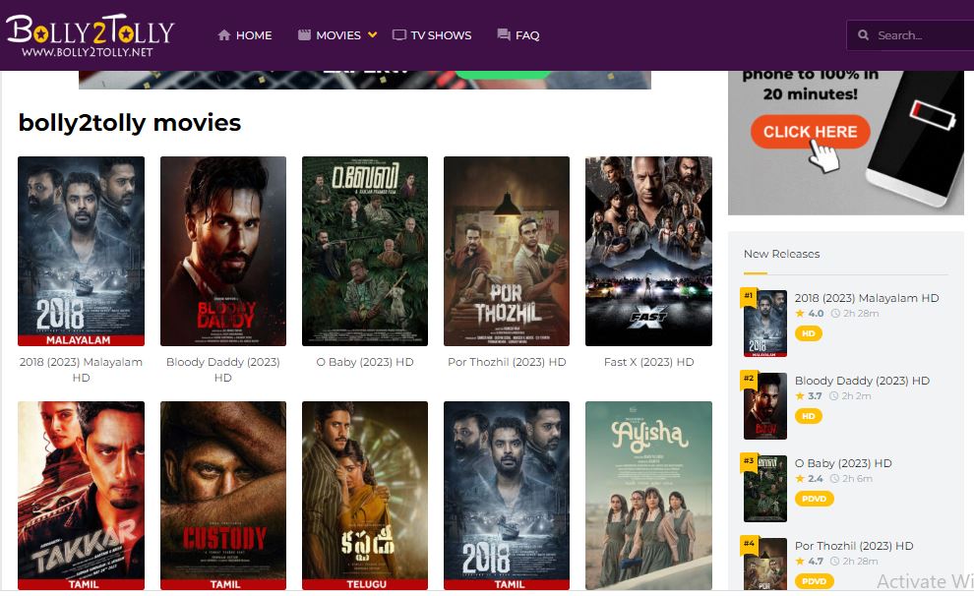This screenshot has width=974, height=596.
Task: Open the Bloody Daddy poster in grid
Action: (x=223, y=251)
